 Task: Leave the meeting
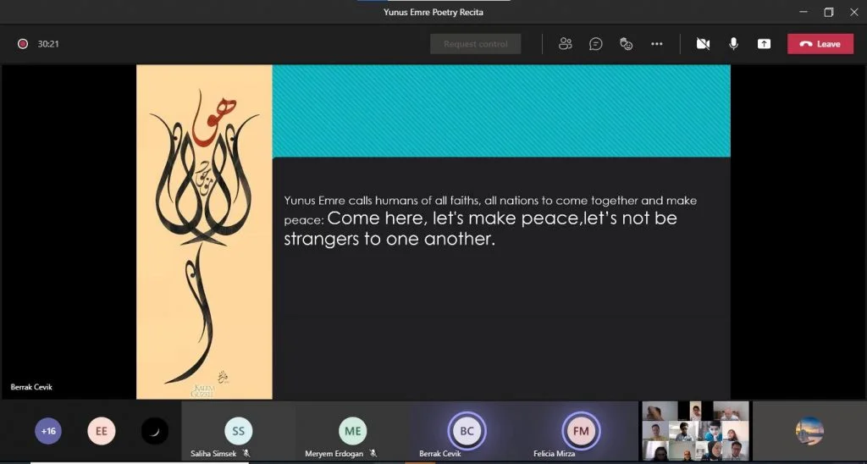[820, 44]
